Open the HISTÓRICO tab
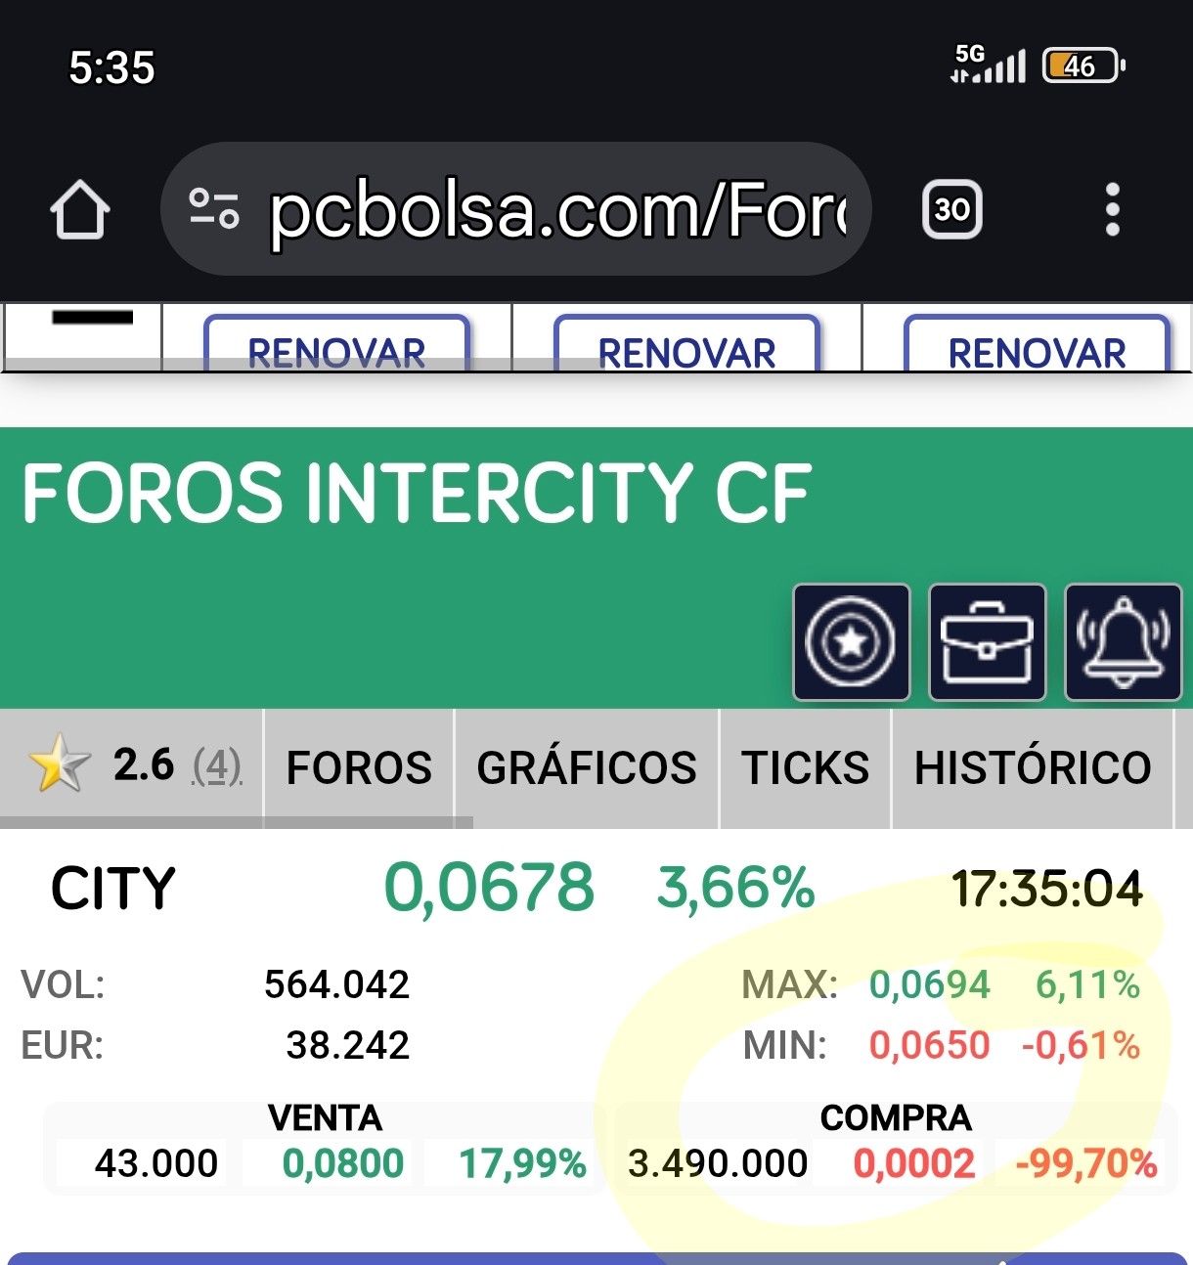Screen dimensions: 1193x1265 tap(1033, 767)
